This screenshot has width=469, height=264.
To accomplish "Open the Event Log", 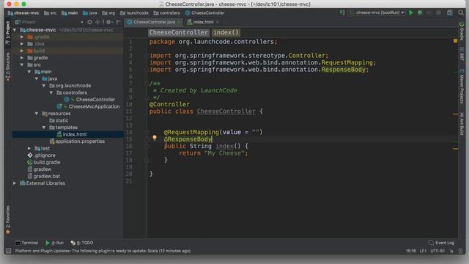I will pyautogui.click(x=441, y=243).
